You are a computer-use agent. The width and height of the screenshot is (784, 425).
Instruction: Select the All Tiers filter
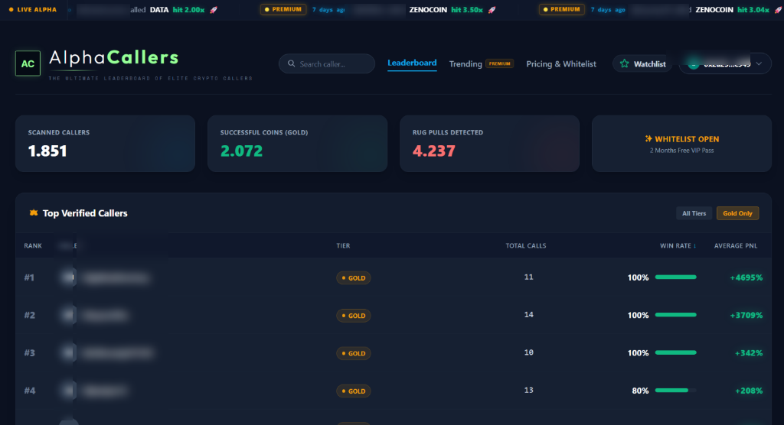tap(694, 213)
